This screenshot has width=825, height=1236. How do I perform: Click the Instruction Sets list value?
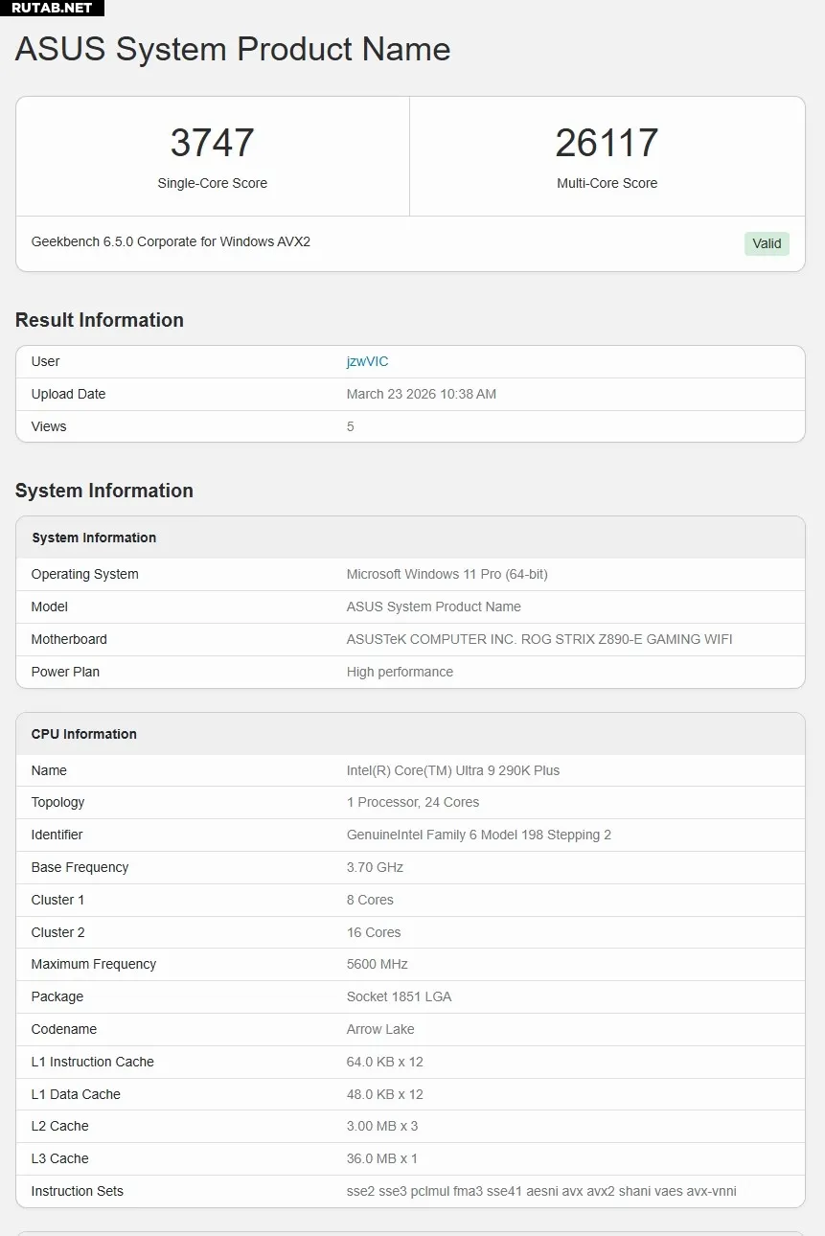pos(541,1191)
